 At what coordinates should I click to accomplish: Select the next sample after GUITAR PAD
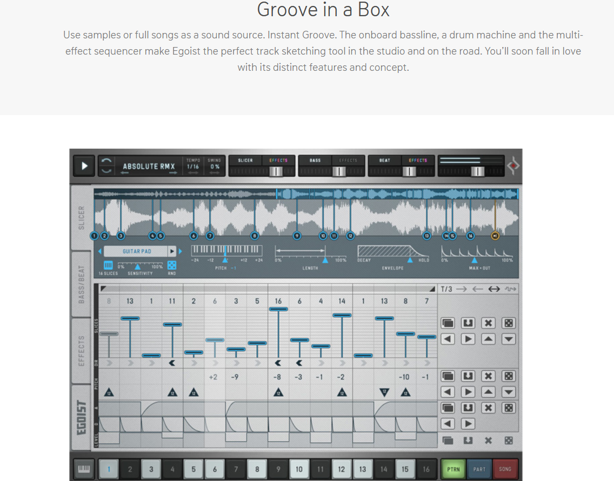(x=181, y=251)
